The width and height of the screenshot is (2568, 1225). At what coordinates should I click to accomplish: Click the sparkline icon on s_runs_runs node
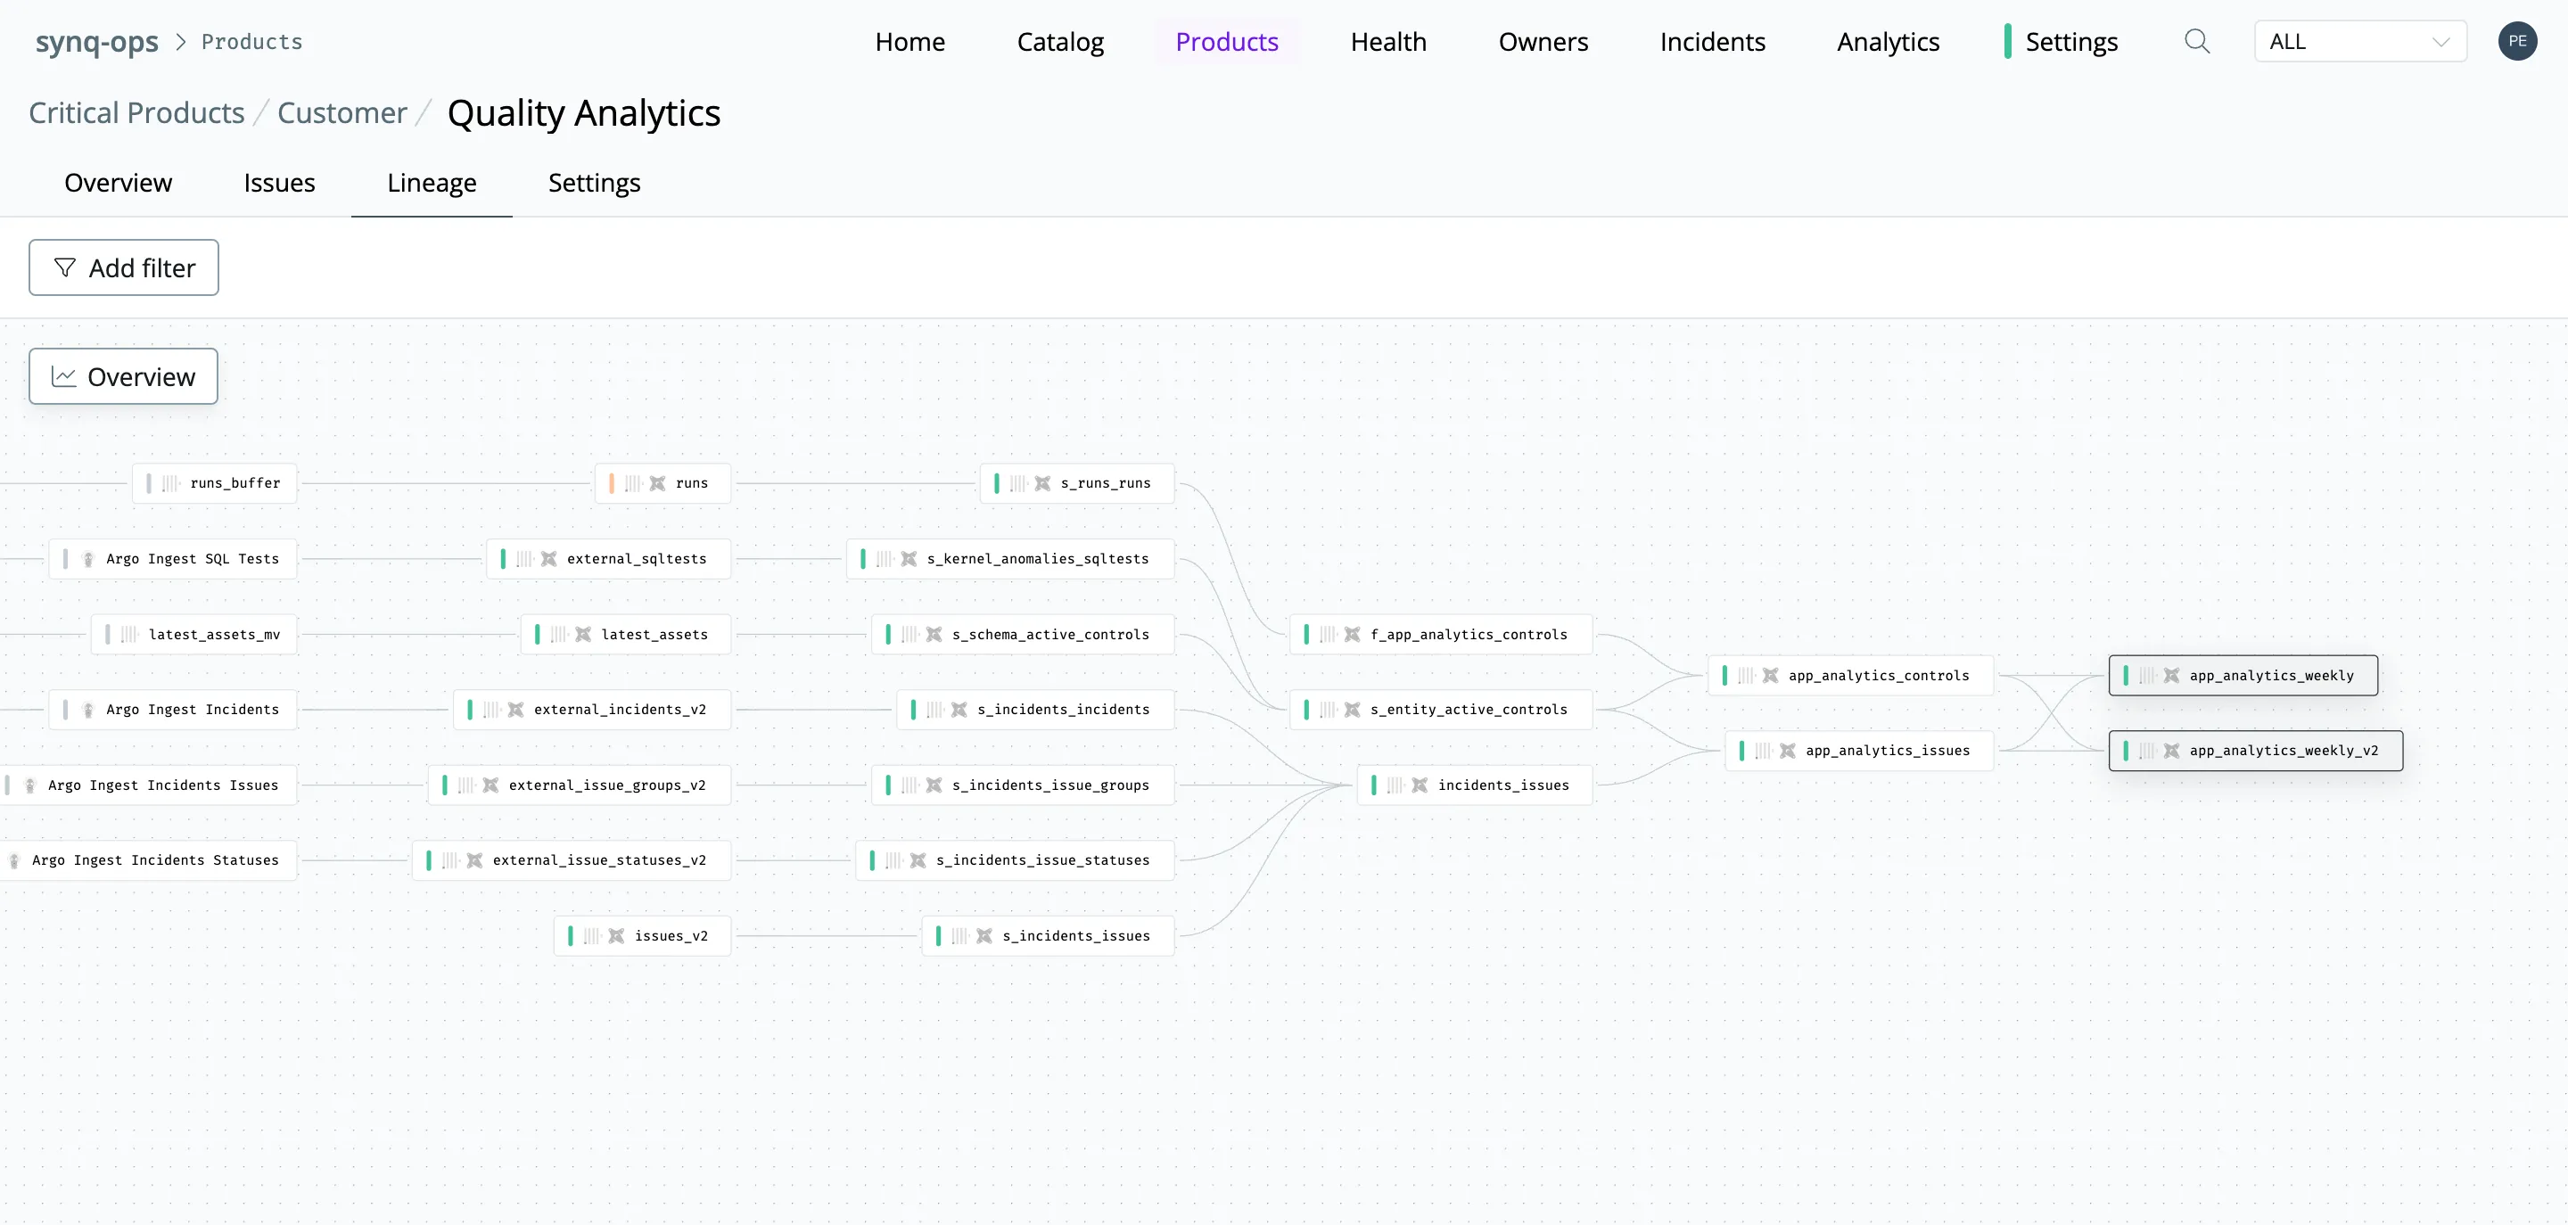coord(1019,482)
